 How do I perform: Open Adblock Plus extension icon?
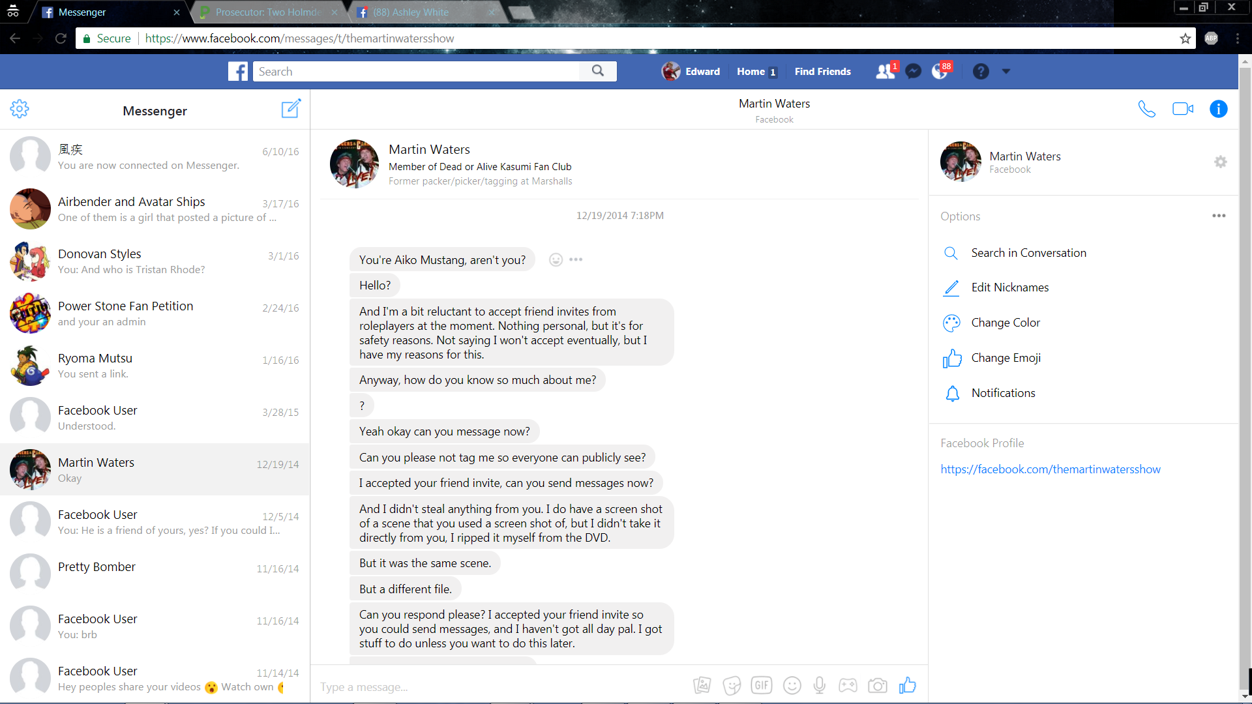[x=1212, y=38]
